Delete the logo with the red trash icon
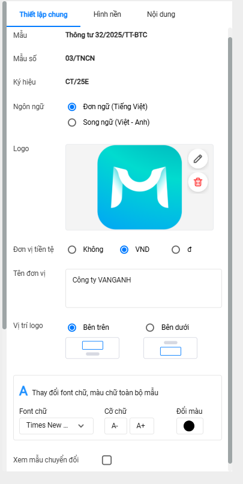 coord(197,182)
